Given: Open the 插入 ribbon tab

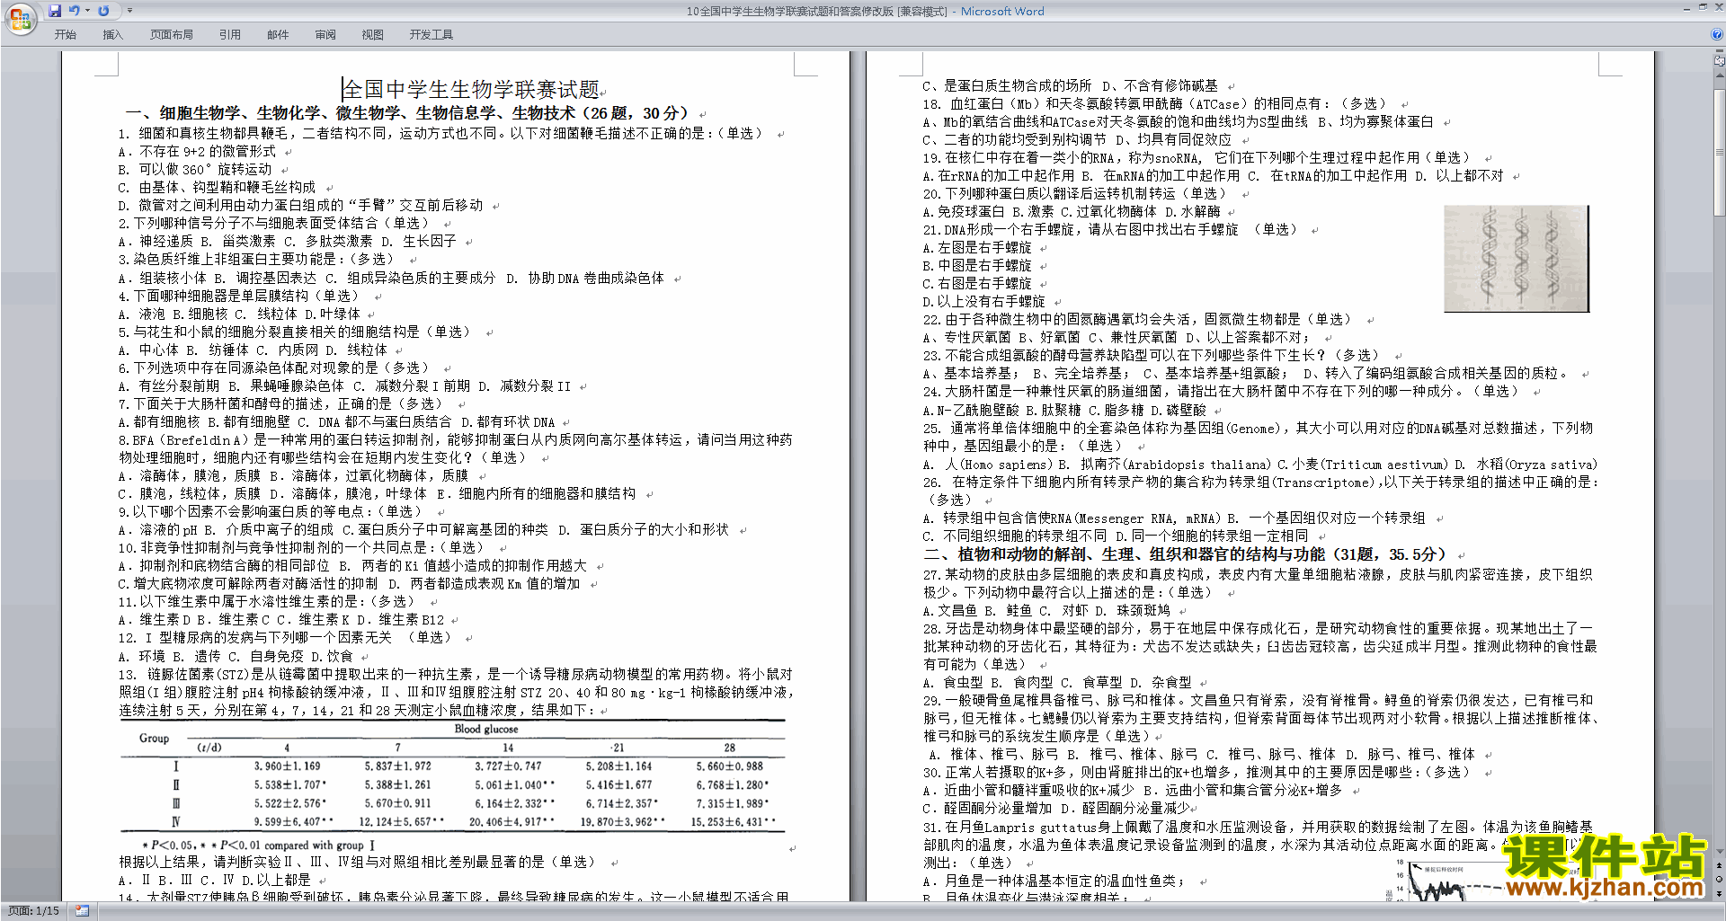Looking at the screenshot, I should coord(112,35).
